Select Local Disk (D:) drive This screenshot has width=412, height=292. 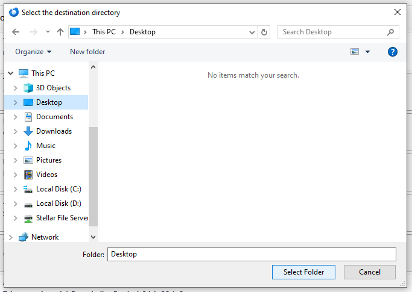point(59,203)
